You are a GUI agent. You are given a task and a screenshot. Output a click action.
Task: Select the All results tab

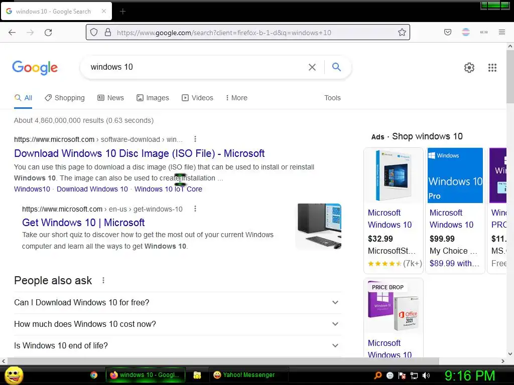[x=23, y=98]
